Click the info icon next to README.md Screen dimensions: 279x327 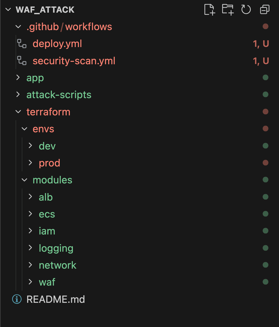(x=17, y=299)
